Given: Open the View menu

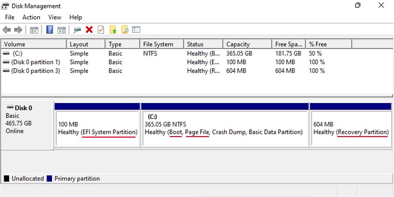Looking at the screenshot, I should 55,17.
